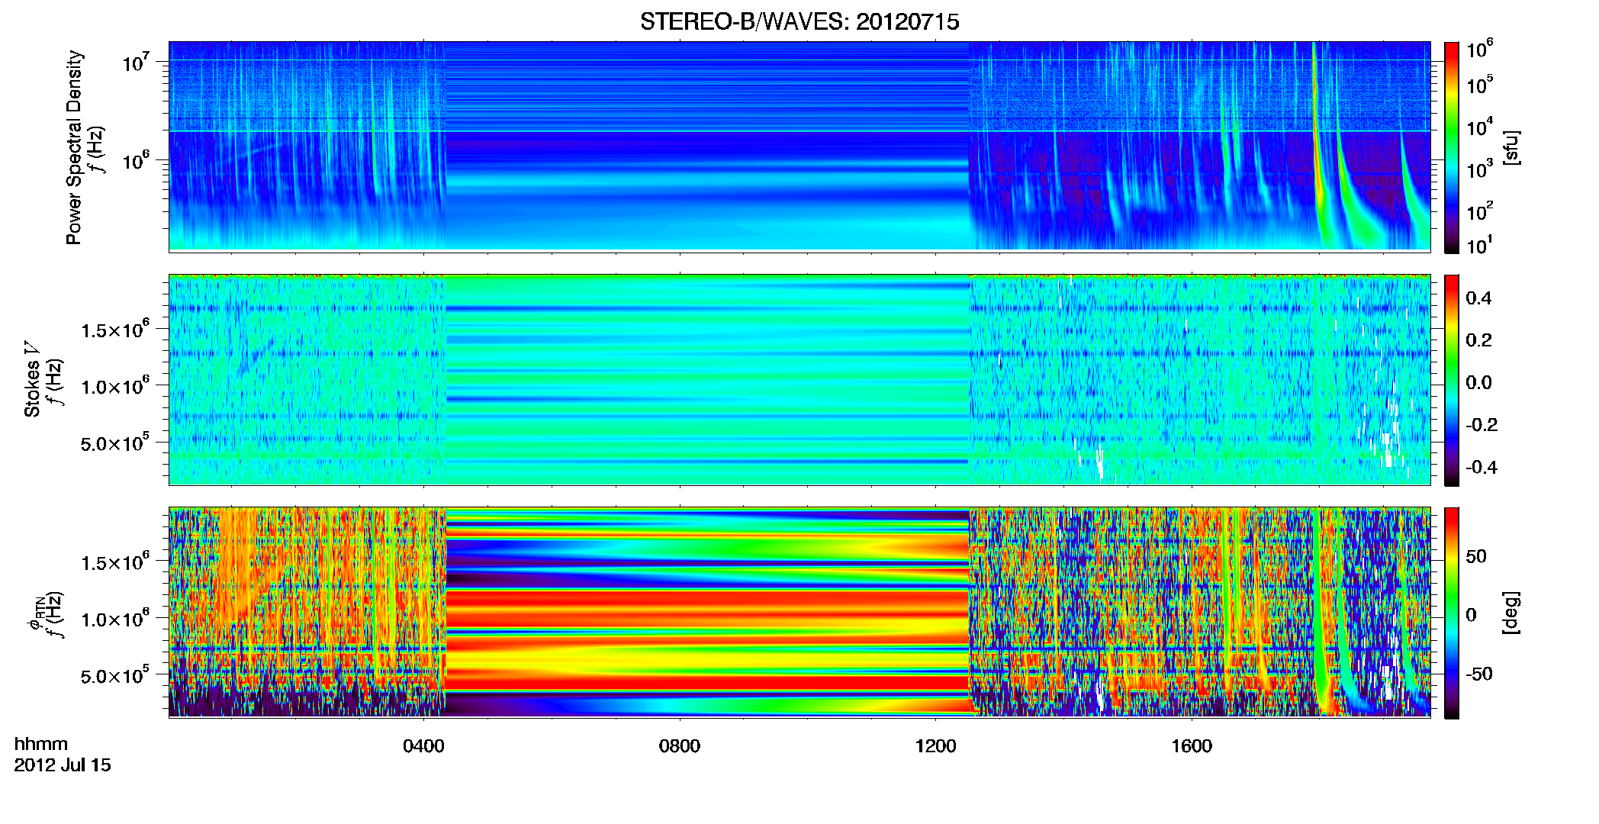Click 5.0×10^5 tick on the Stokes V axis
This screenshot has height=824, width=1599.
(x=115, y=442)
